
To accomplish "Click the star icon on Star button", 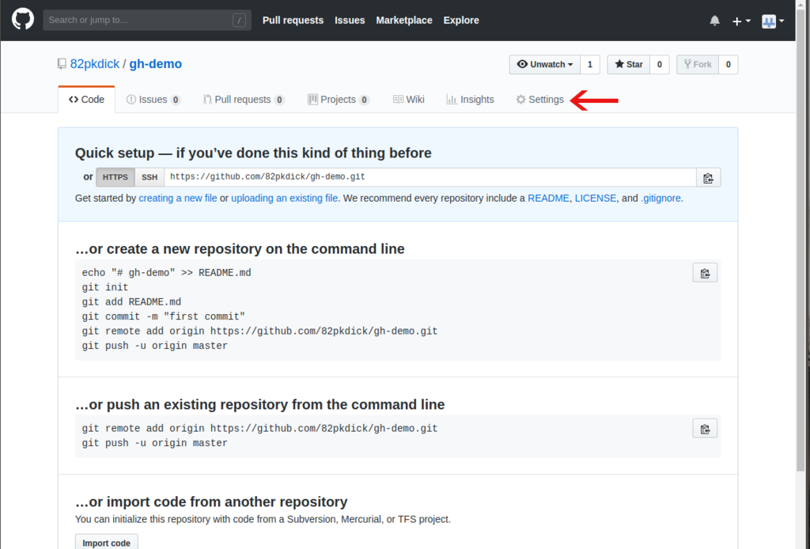I will [619, 64].
